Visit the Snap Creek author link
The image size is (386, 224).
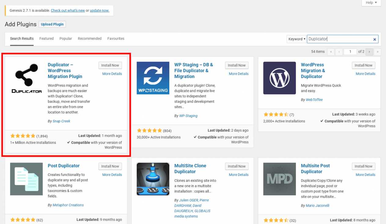coord(61,121)
